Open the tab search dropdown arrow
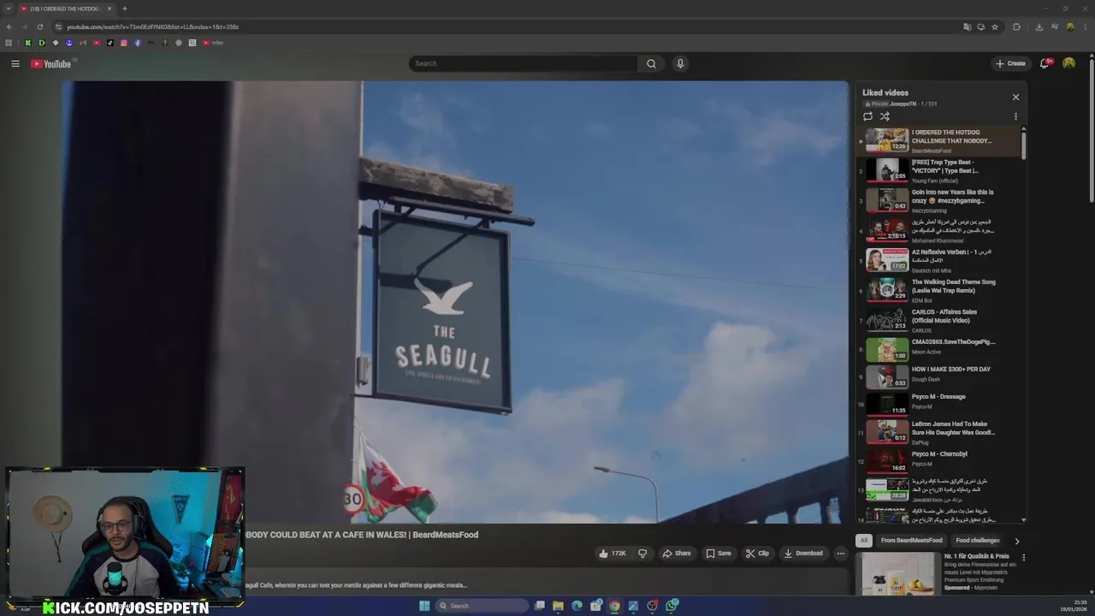This screenshot has width=1095, height=616. coord(9,9)
